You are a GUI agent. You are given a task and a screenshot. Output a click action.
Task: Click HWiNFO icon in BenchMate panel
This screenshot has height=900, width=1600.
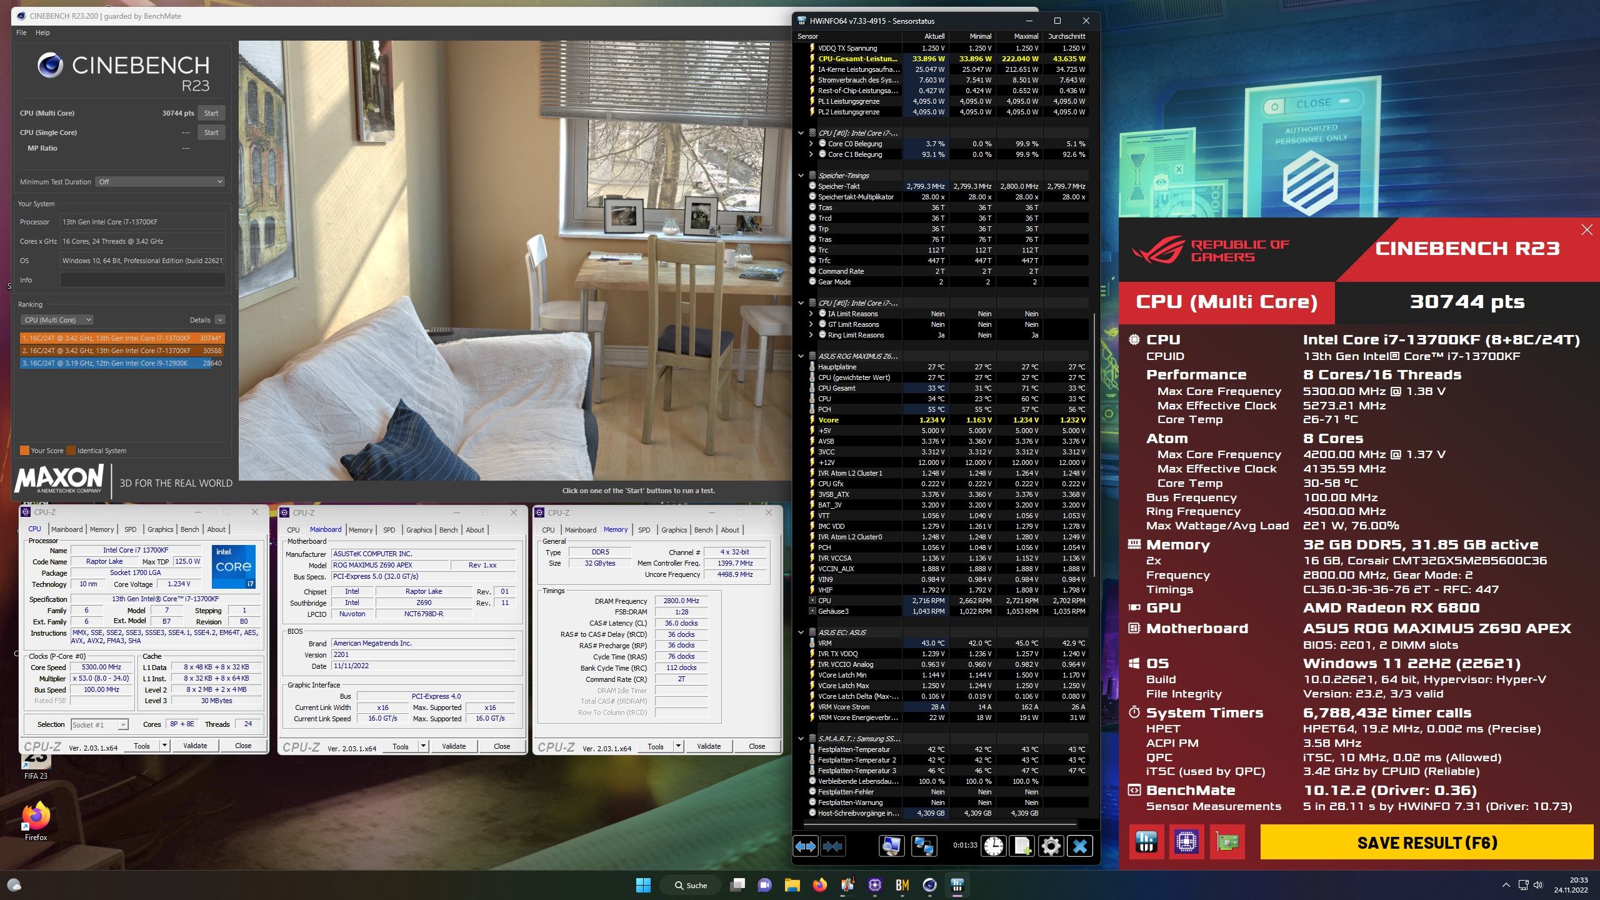pyautogui.click(x=1146, y=842)
